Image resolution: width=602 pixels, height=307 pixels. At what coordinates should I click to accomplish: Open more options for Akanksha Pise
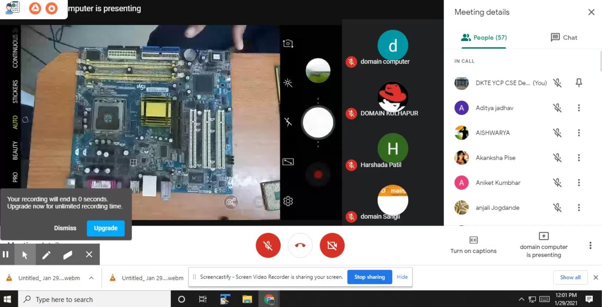pos(579,158)
